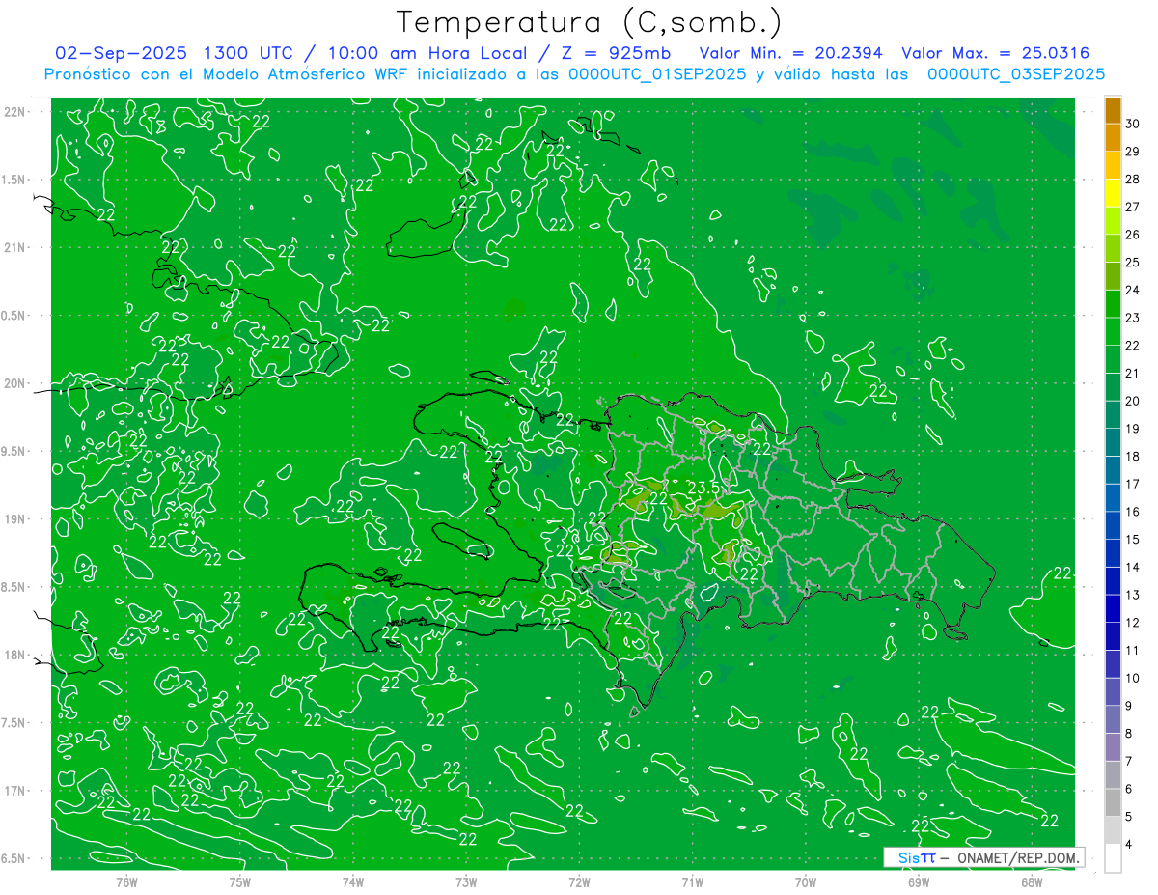Click legend value "23" on color scale
The width and height of the screenshot is (1158, 895).
1132,318
